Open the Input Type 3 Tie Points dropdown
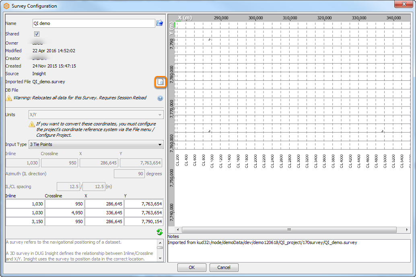Viewport: 416px width, 277px height. click(x=96, y=144)
